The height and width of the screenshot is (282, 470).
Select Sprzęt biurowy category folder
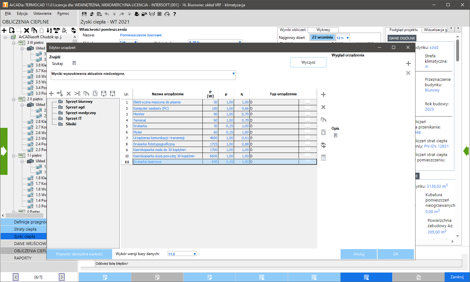click(x=79, y=102)
